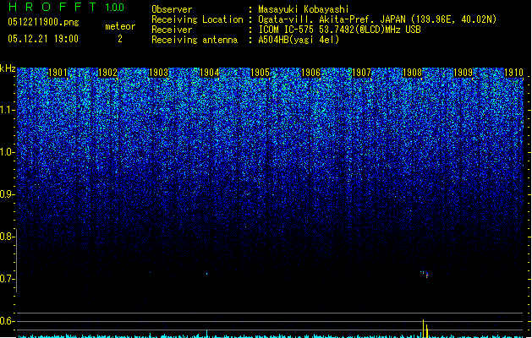Click the meteor count value 2
The image size is (532, 338).
pyautogui.click(x=120, y=39)
